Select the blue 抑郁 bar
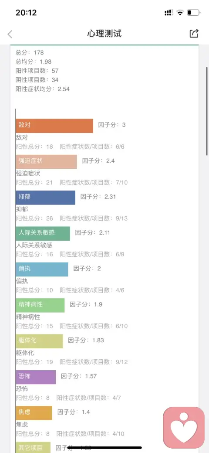Screen dimensions: 209x453 [x=46, y=198]
